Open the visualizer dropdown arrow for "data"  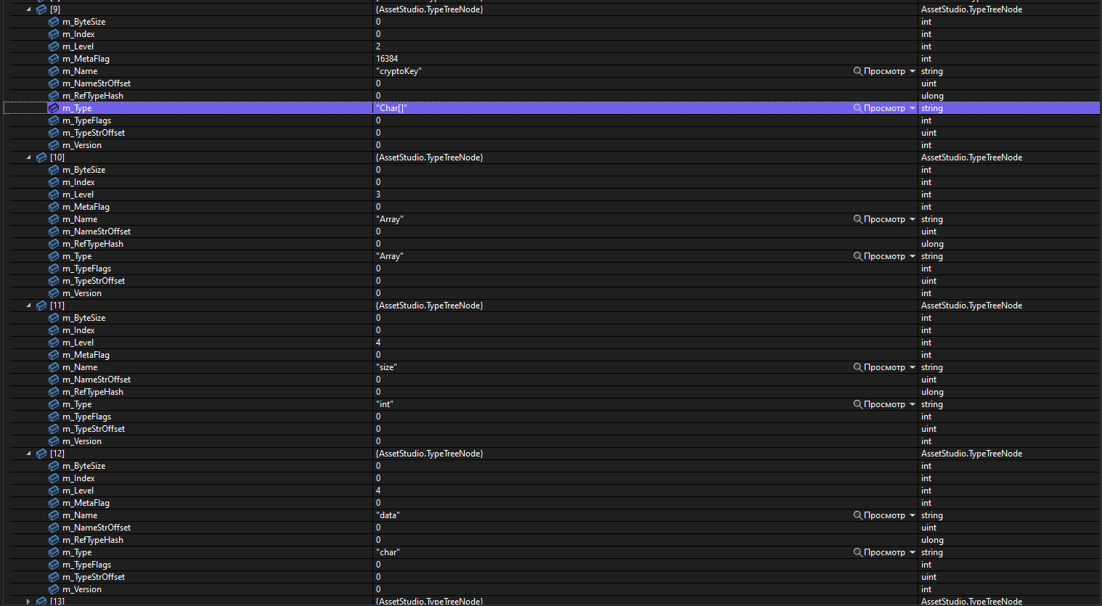point(913,515)
